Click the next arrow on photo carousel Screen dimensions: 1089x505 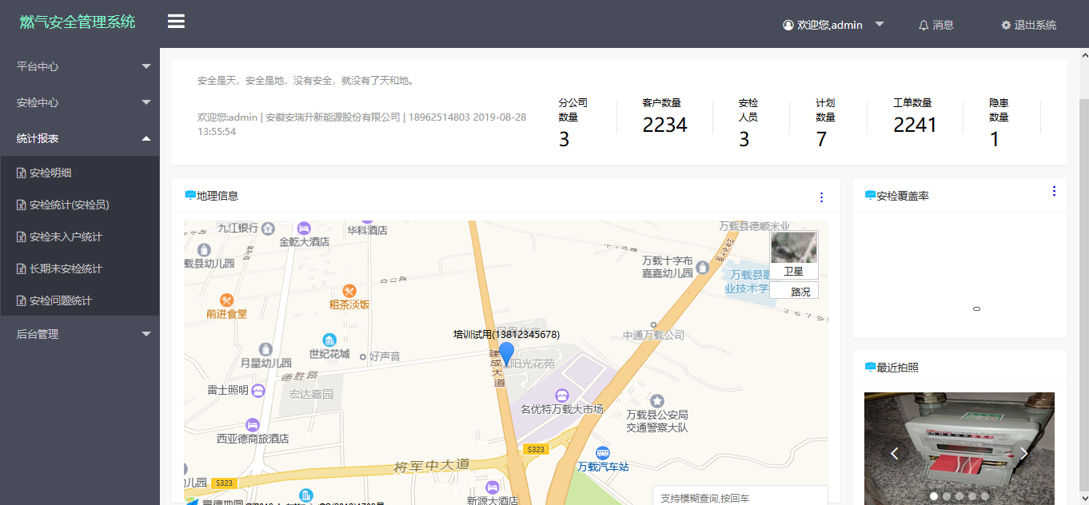coord(1024,453)
